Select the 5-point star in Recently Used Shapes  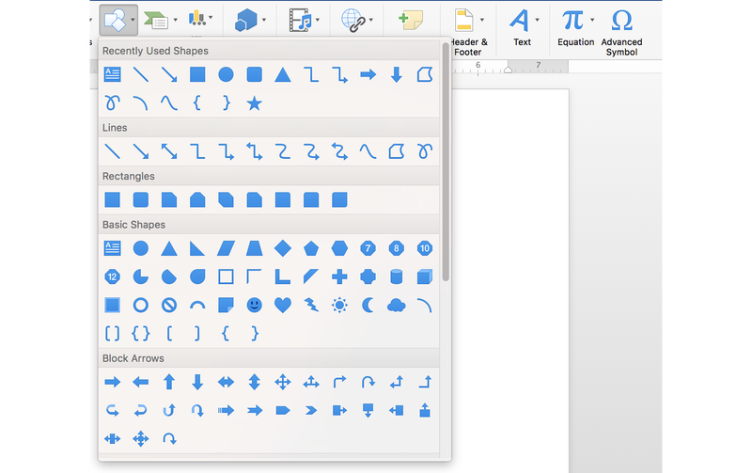[254, 103]
